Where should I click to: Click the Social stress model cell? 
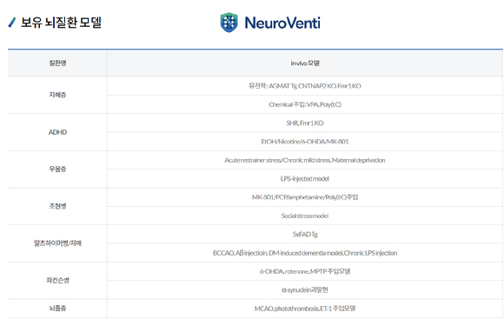305,216
